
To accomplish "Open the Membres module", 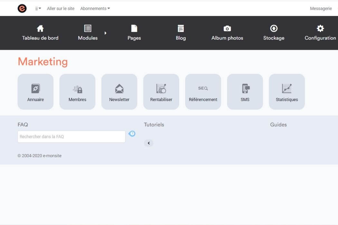I will click(x=77, y=91).
